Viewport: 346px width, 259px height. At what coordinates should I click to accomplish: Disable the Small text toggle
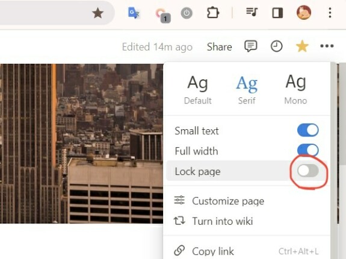point(308,130)
